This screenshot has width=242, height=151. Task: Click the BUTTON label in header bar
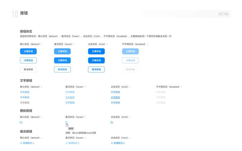pos(223,14)
